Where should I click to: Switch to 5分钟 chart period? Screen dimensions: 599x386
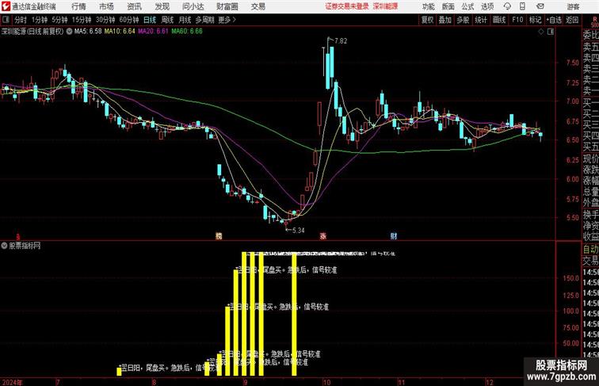click(x=59, y=20)
